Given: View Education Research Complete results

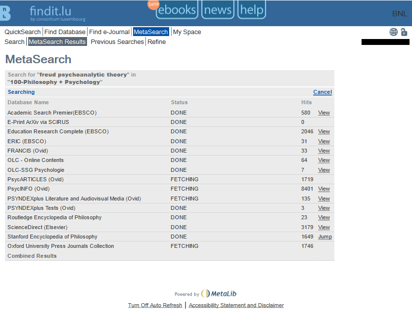Looking at the screenshot, I should (324, 132).
